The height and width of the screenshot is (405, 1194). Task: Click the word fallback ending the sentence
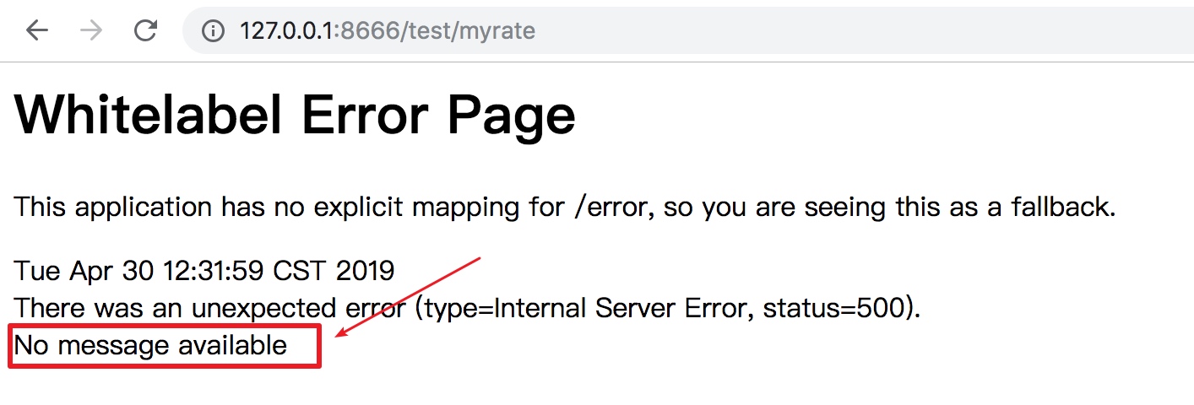[x=1063, y=207]
